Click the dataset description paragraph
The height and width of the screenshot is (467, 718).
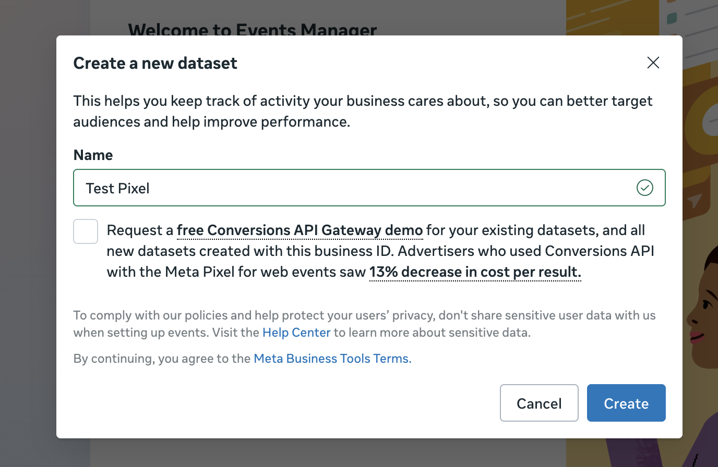[363, 112]
